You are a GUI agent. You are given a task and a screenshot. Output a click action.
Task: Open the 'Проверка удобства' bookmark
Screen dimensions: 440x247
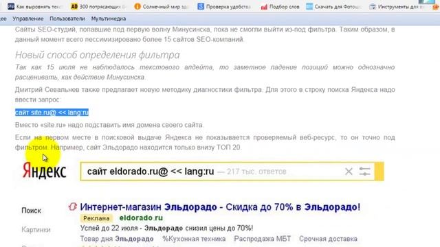[x=224, y=6]
